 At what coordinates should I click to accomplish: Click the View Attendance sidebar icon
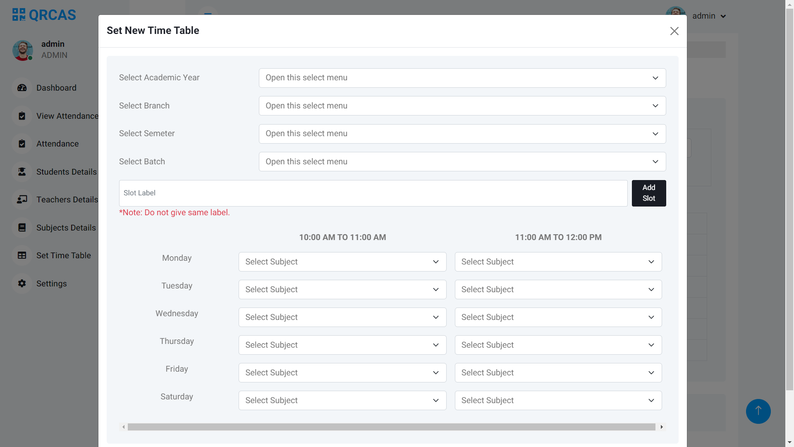click(x=22, y=116)
